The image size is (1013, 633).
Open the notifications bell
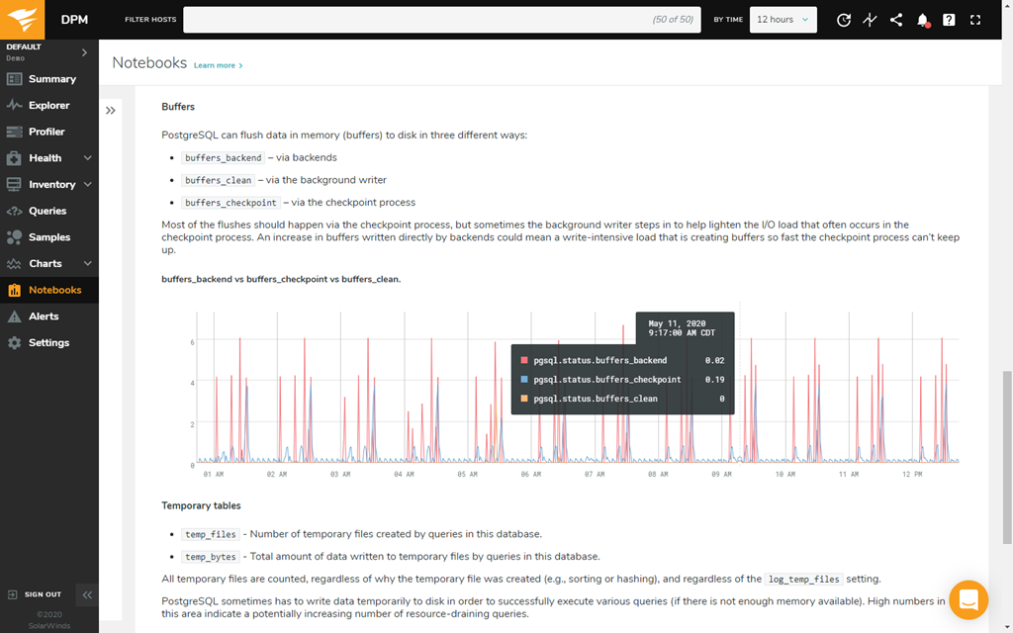coord(923,20)
